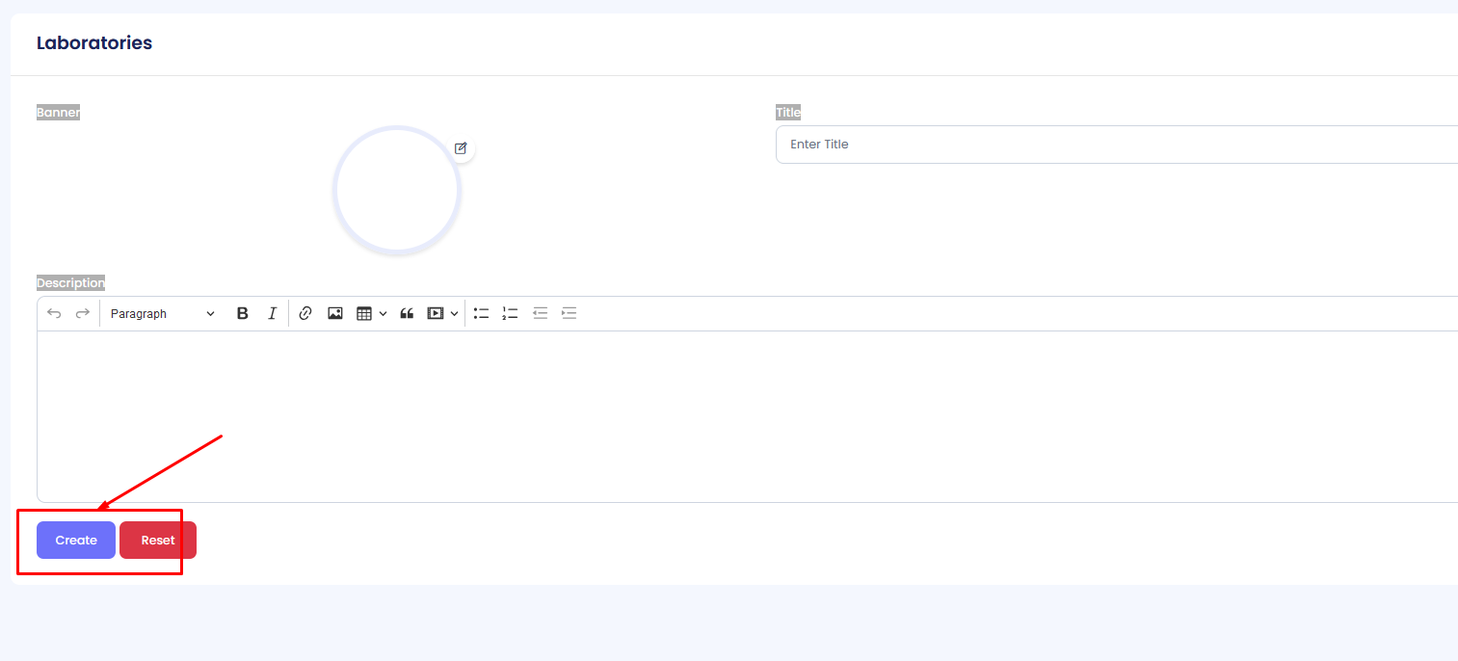This screenshot has width=1458, height=661.
Task: Open the Paragraph heading style dropdown
Action: click(x=162, y=313)
